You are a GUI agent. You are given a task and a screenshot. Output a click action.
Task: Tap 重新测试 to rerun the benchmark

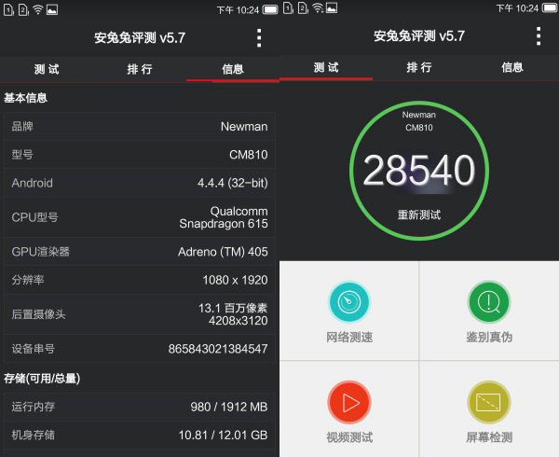pos(419,215)
